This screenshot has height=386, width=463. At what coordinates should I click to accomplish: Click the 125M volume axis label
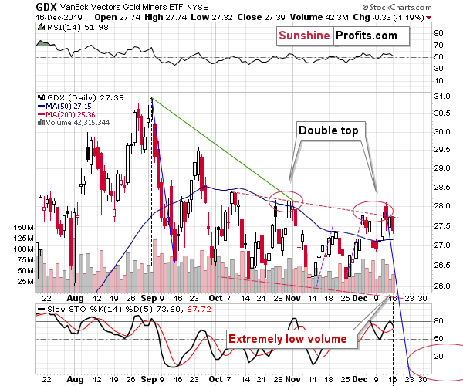click(x=23, y=239)
